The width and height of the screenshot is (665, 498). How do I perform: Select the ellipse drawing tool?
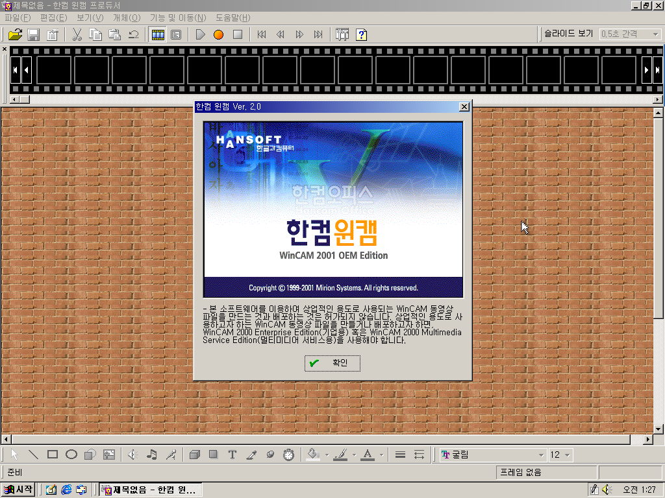tap(71, 455)
